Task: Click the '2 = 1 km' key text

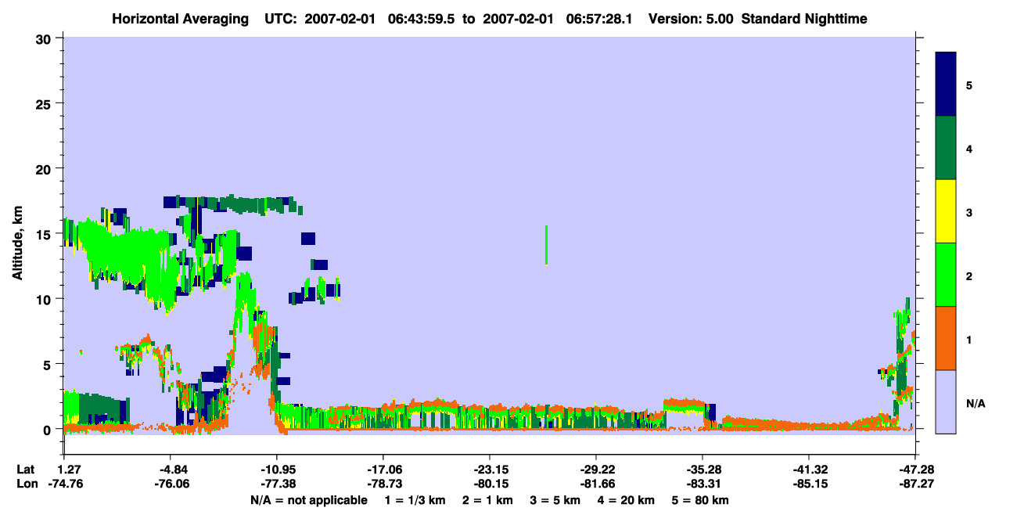Action: 488,500
